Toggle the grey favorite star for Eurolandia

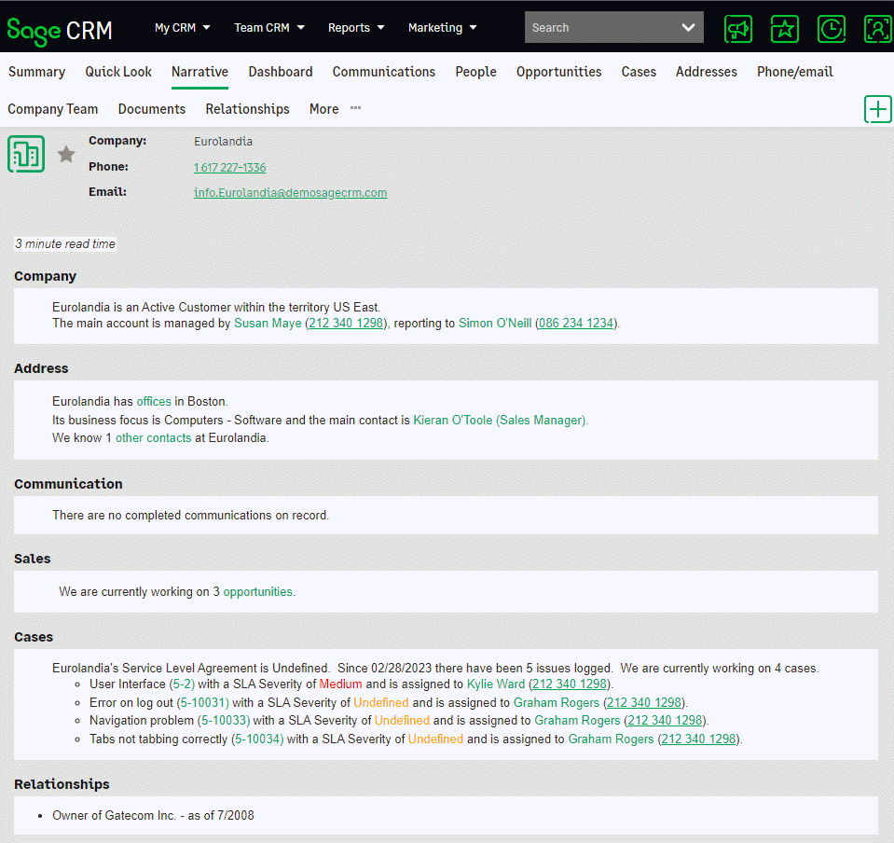click(x=66, y=154)
